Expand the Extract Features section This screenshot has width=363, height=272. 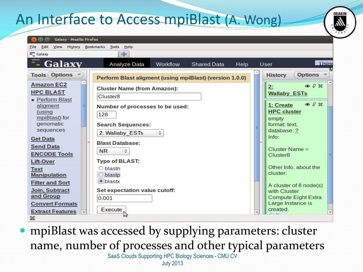(54, 211)
